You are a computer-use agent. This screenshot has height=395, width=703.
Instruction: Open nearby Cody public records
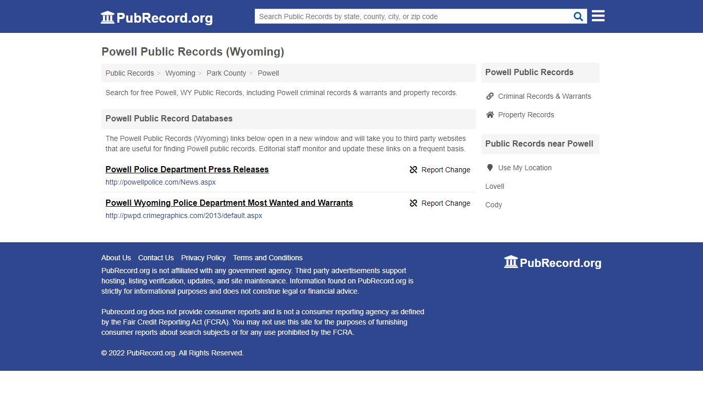pos(494,205)
